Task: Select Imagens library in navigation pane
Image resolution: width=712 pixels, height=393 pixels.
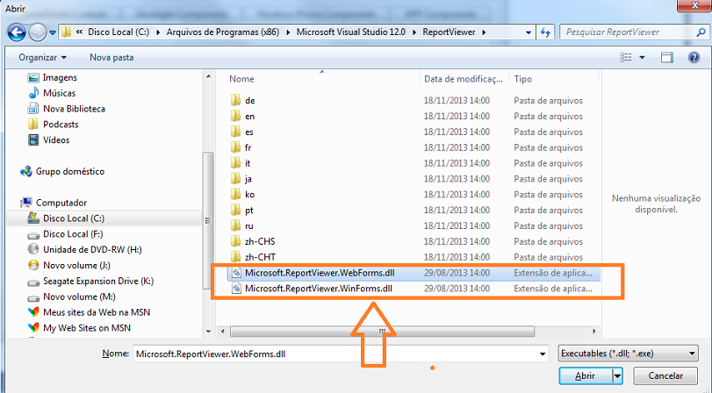Action: [x=52, y=77]
